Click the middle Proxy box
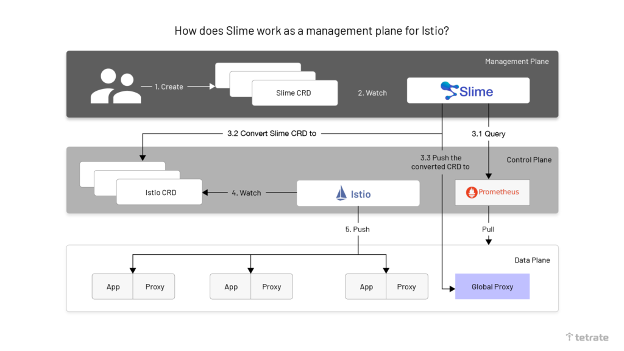 pos(272,286)
